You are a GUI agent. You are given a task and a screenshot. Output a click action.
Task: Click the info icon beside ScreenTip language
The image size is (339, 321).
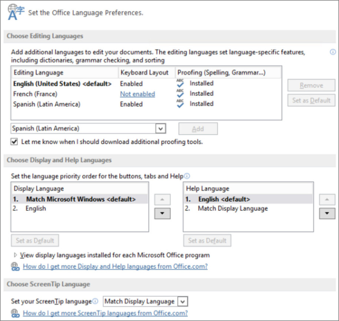[95, 301]
